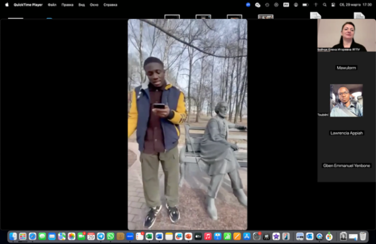Open Launchpad in the Dock
376x244 pixels.
pos(23,236)
